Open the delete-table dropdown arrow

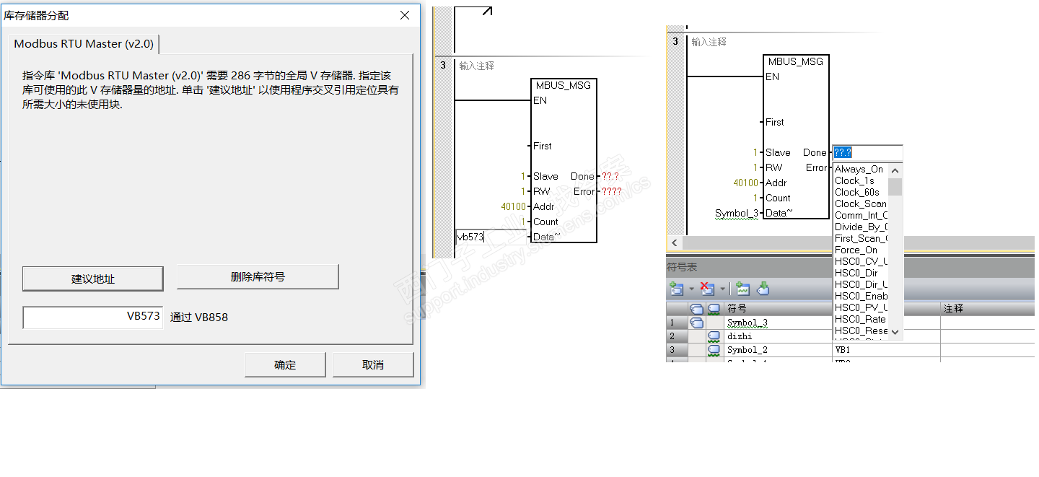click(x=722, y=290)
